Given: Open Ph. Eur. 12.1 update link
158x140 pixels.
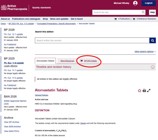Looking at the screenshot, I should 13,34.
